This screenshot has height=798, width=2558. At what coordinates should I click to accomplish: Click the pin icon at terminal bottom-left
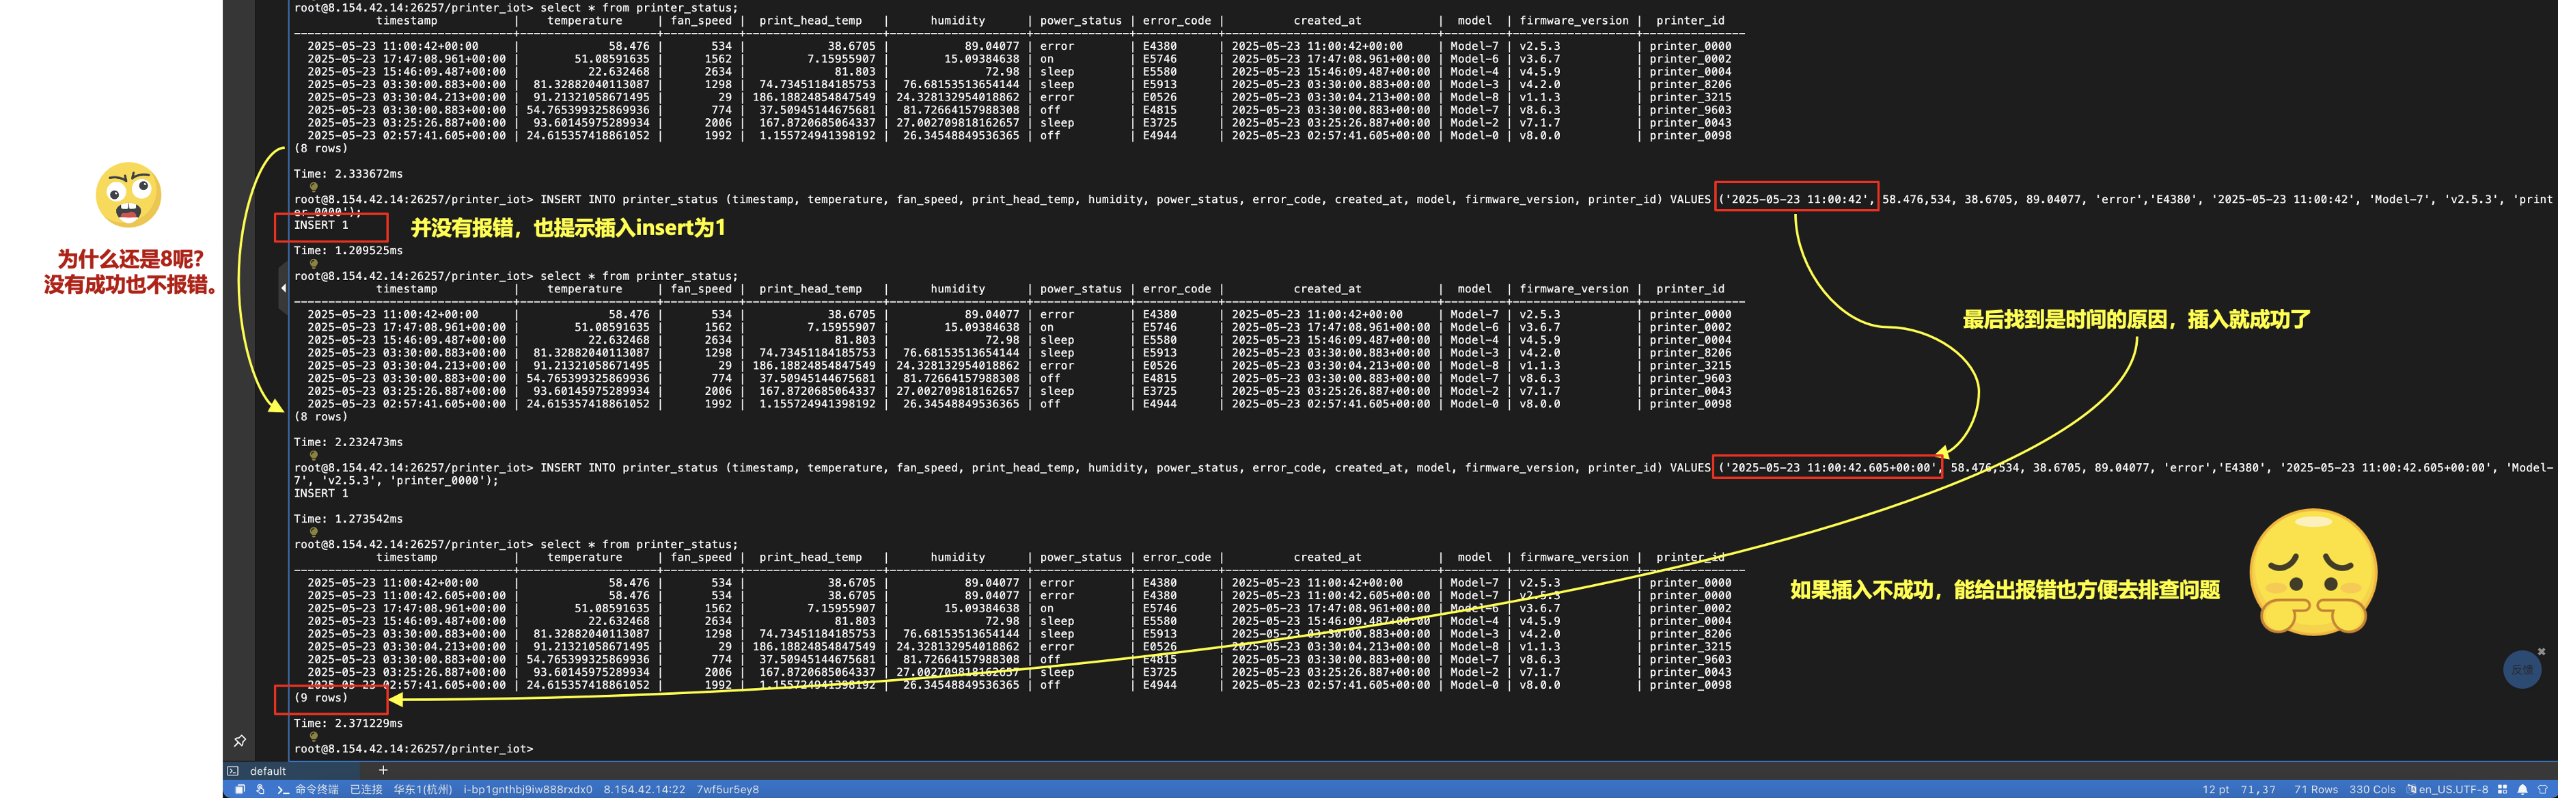pyautogui.click(x=239, y=741)
